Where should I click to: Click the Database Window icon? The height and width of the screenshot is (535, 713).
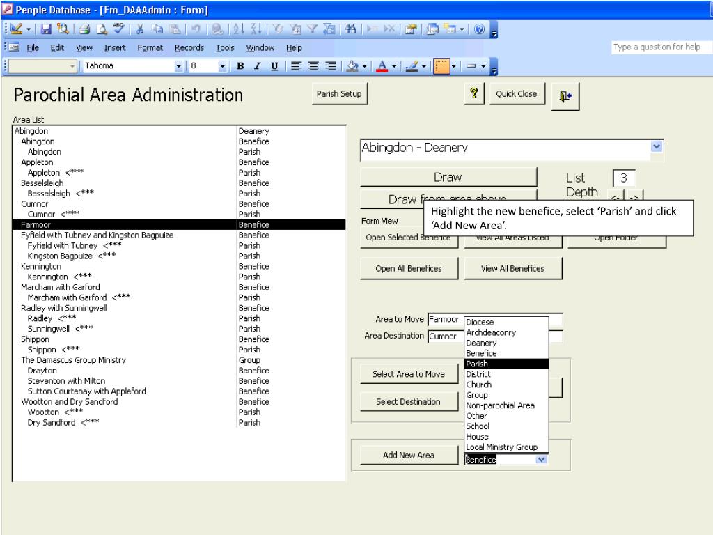tap(432, 29)
